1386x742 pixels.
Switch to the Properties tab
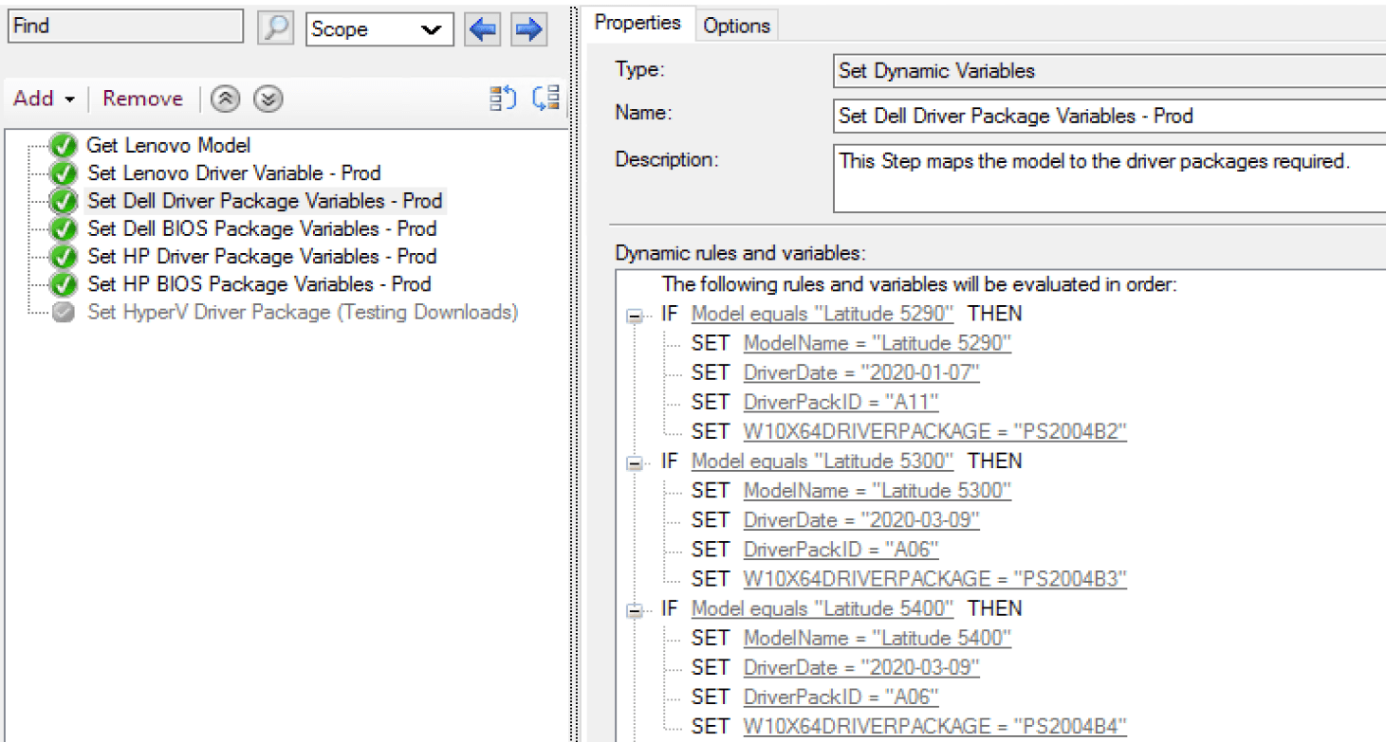tap(638, 25)
